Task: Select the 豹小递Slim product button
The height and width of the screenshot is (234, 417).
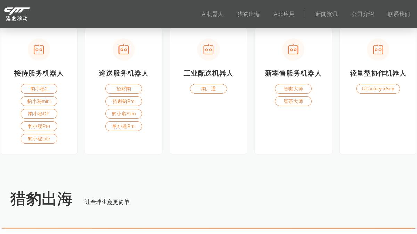Action: [x=124, y=114]
